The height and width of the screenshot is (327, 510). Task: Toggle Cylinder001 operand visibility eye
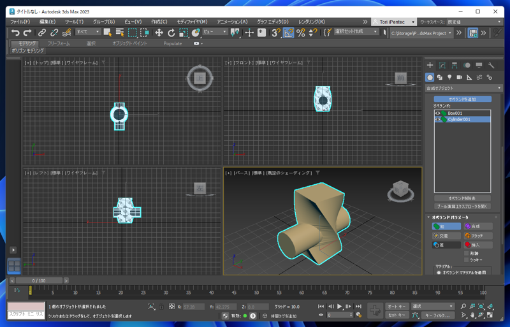[x=438, y=119]
